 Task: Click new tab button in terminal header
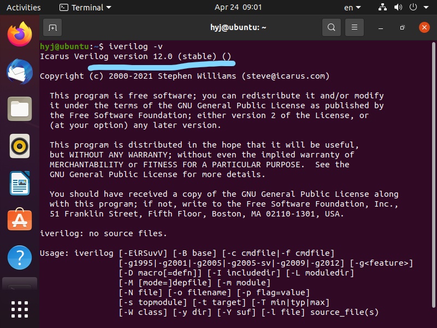[x=52, y=27]
